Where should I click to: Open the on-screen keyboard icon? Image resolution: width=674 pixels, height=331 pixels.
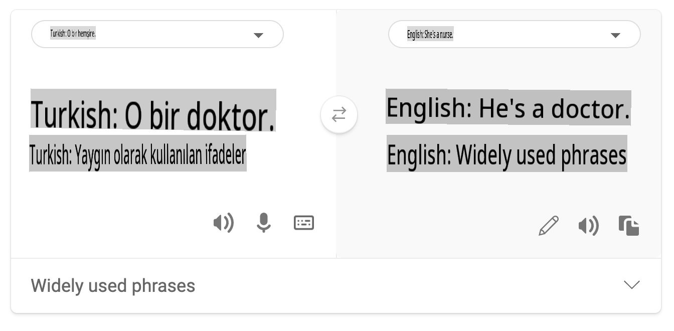303,223
